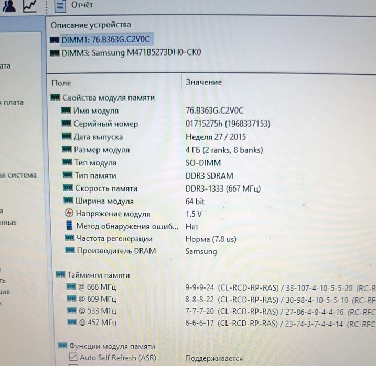Image resolution: width=376 pixels, height=366 pixels.
Task: Select the Скорость памяти field
Action: tap(106, 188)
